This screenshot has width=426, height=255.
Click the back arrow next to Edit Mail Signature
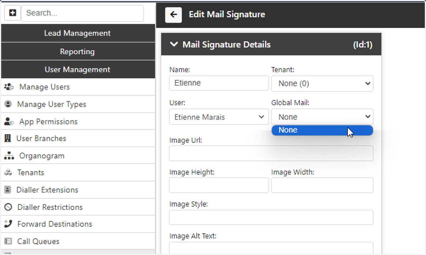[x=174, y=15]
